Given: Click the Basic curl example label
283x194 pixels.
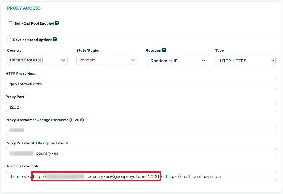Looking at the screenshot, I should [x=22, y=166].
